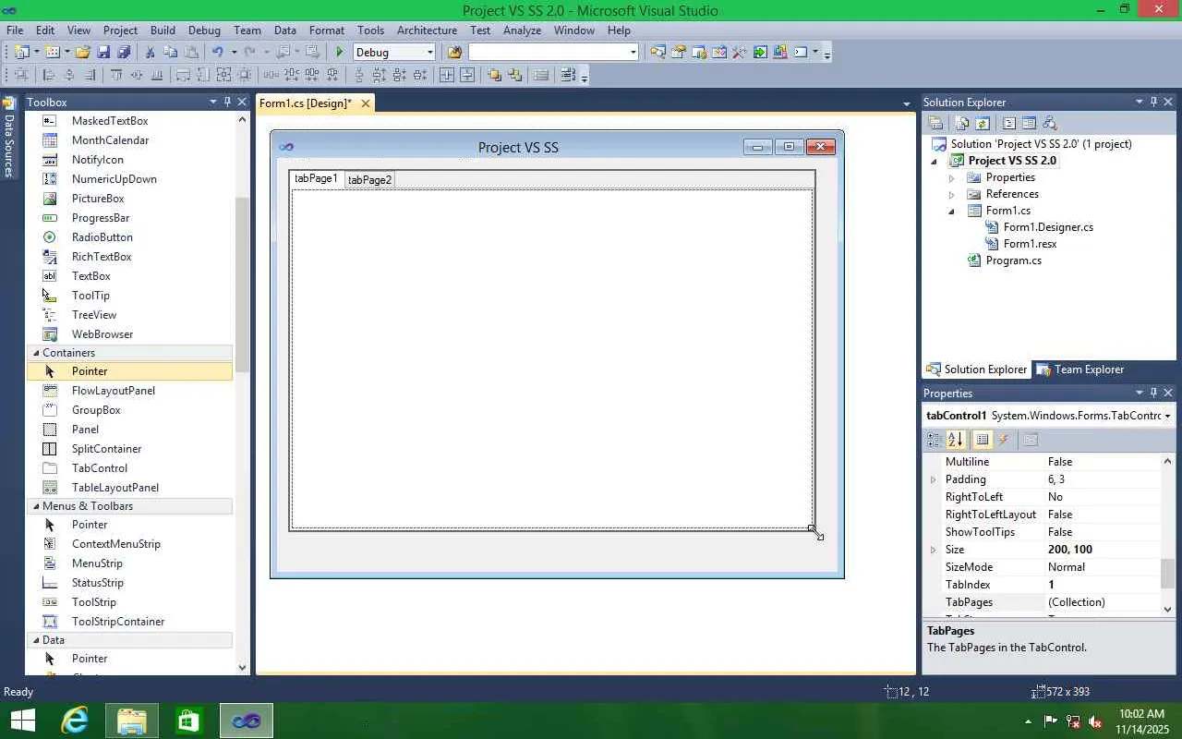
Task: Open the Build menu
Action: point(163,30)
